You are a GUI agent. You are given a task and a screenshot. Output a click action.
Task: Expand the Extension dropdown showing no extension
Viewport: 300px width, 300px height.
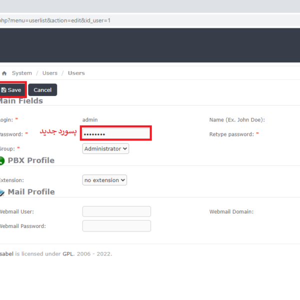point(104,180)
